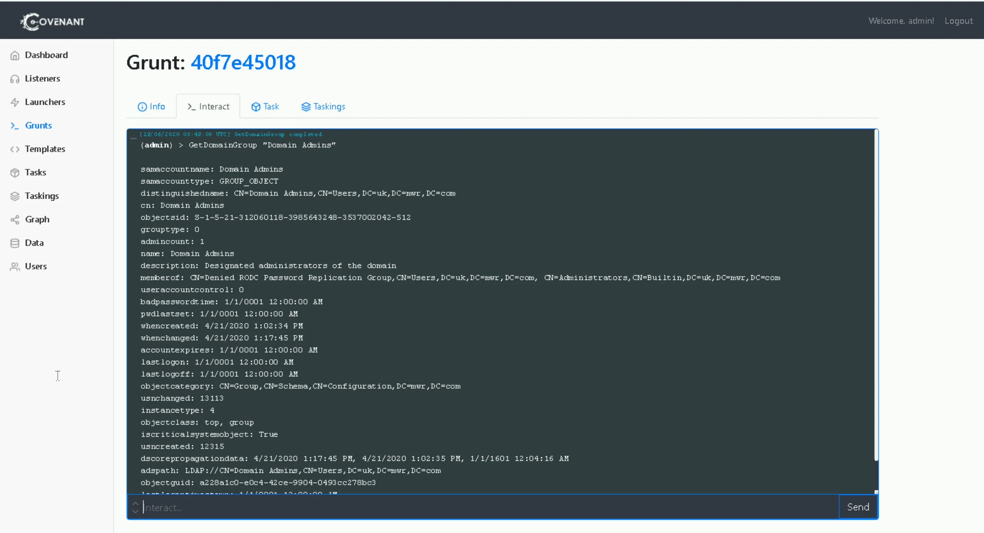Click the Taskings layers icon in sidebar
The height and width of the screenshot is (533, 984).
(15, 196)
